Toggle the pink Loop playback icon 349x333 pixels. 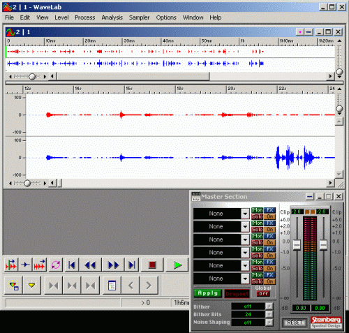pyautogui.click(x=56, y=265)
